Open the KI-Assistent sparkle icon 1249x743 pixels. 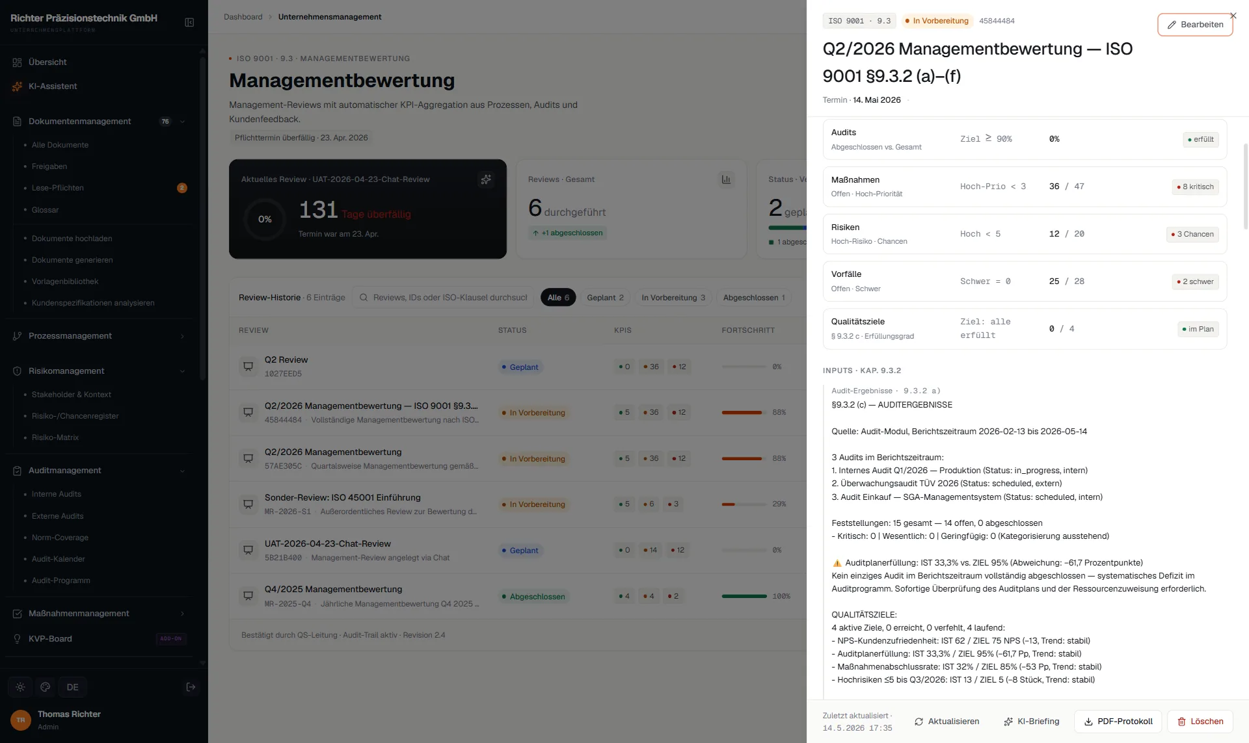17,86
